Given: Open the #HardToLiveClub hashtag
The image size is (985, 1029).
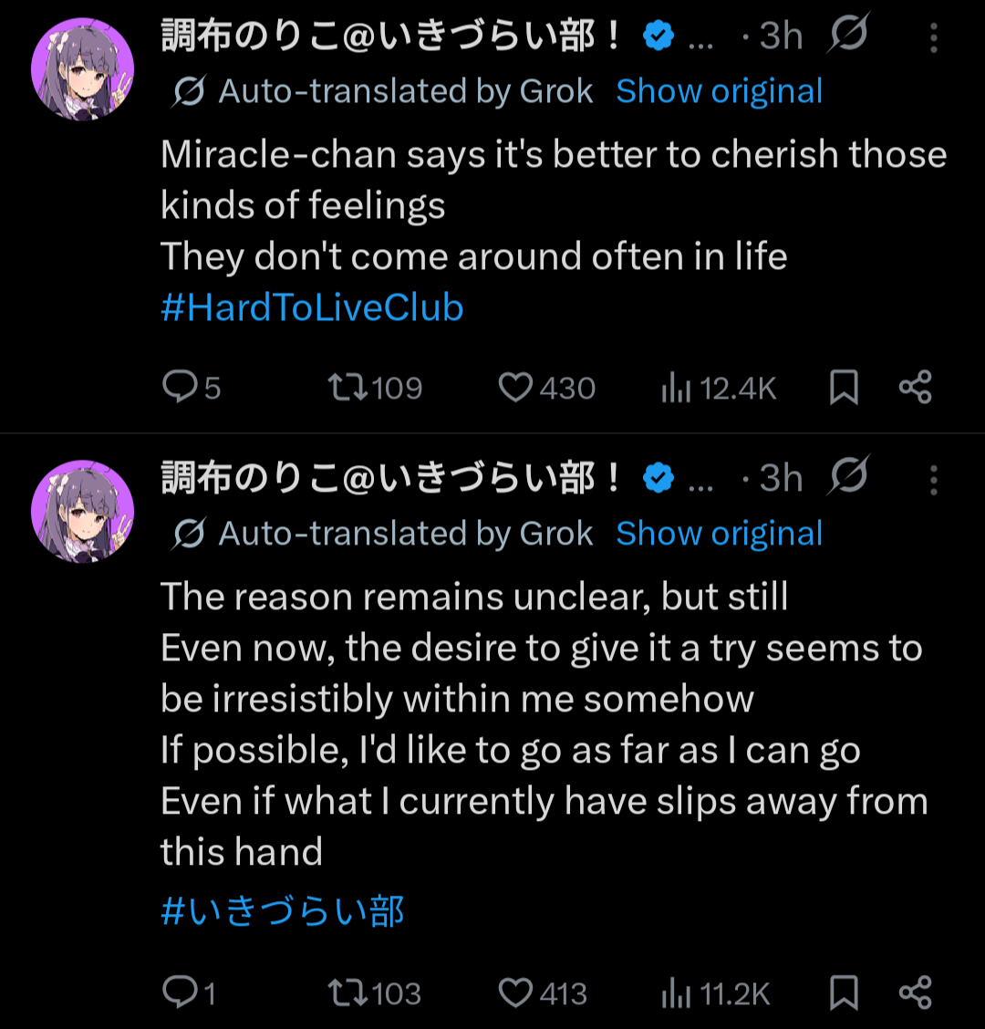Looking at the screenshot, I should point(312,308).
